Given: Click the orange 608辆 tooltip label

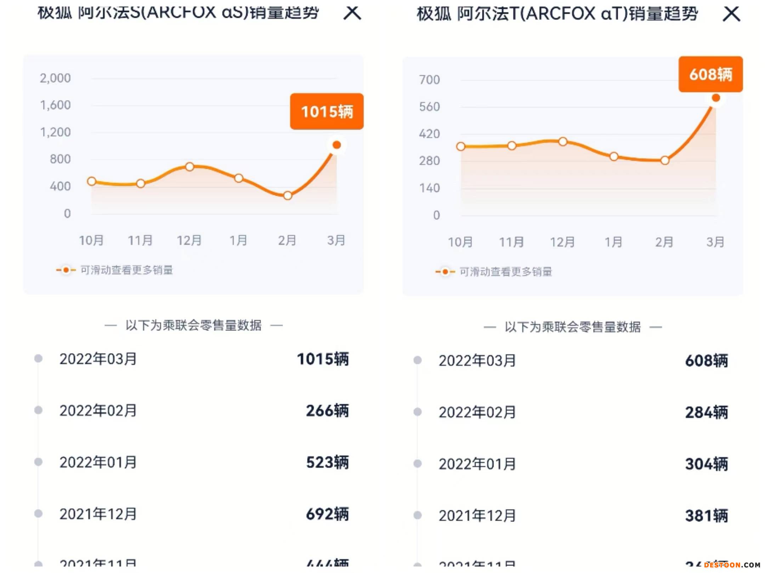Looking at the screenshot, I should (x=710, y=74).
